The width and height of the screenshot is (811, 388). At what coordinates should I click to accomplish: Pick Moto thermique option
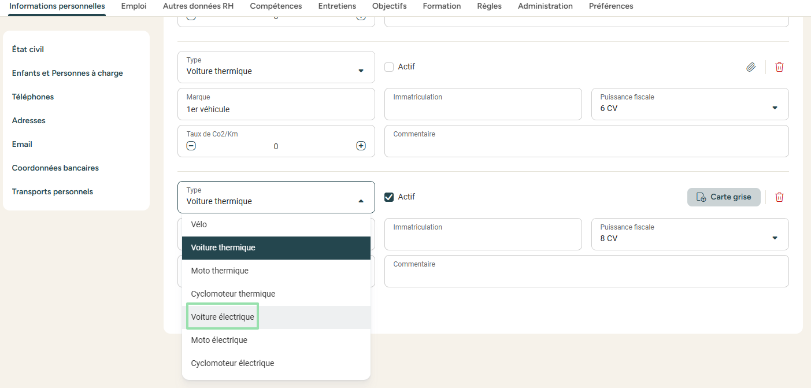point(220,271)
